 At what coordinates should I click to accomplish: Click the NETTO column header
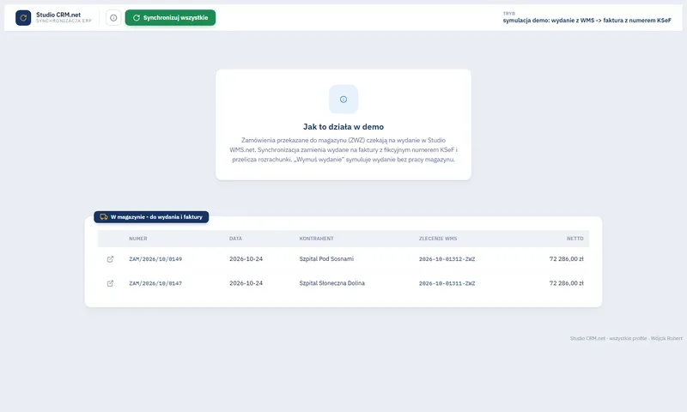[575, 239]
